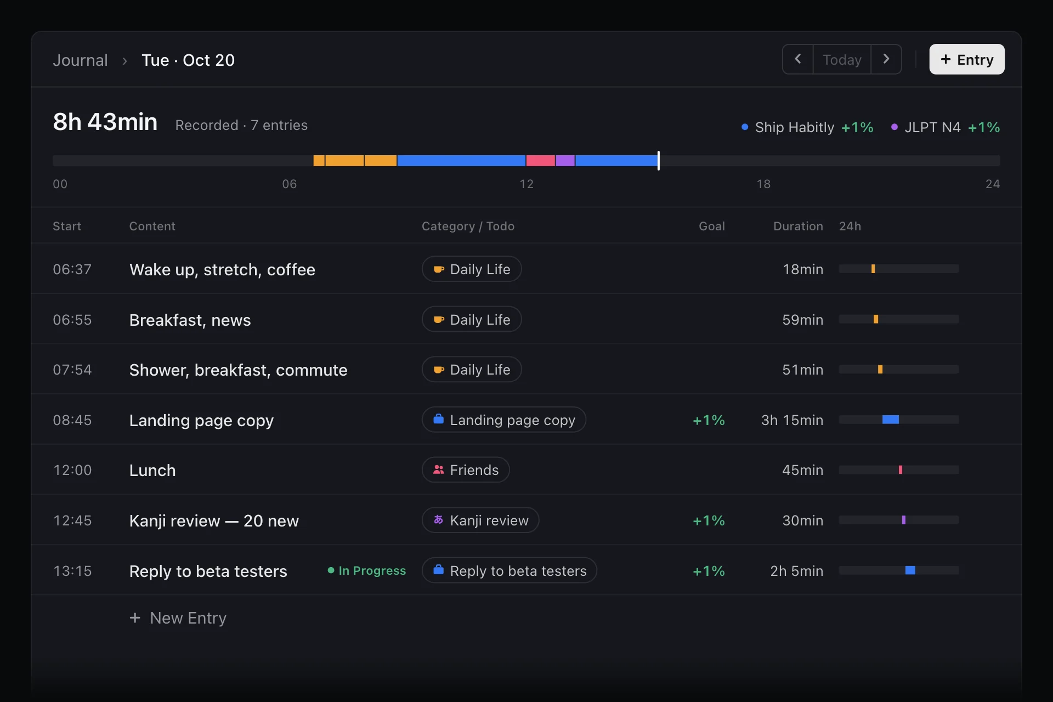Open the Reply to beta testers category tag
This screenshot has width=1053, height=702.
[x=509, y=570]
